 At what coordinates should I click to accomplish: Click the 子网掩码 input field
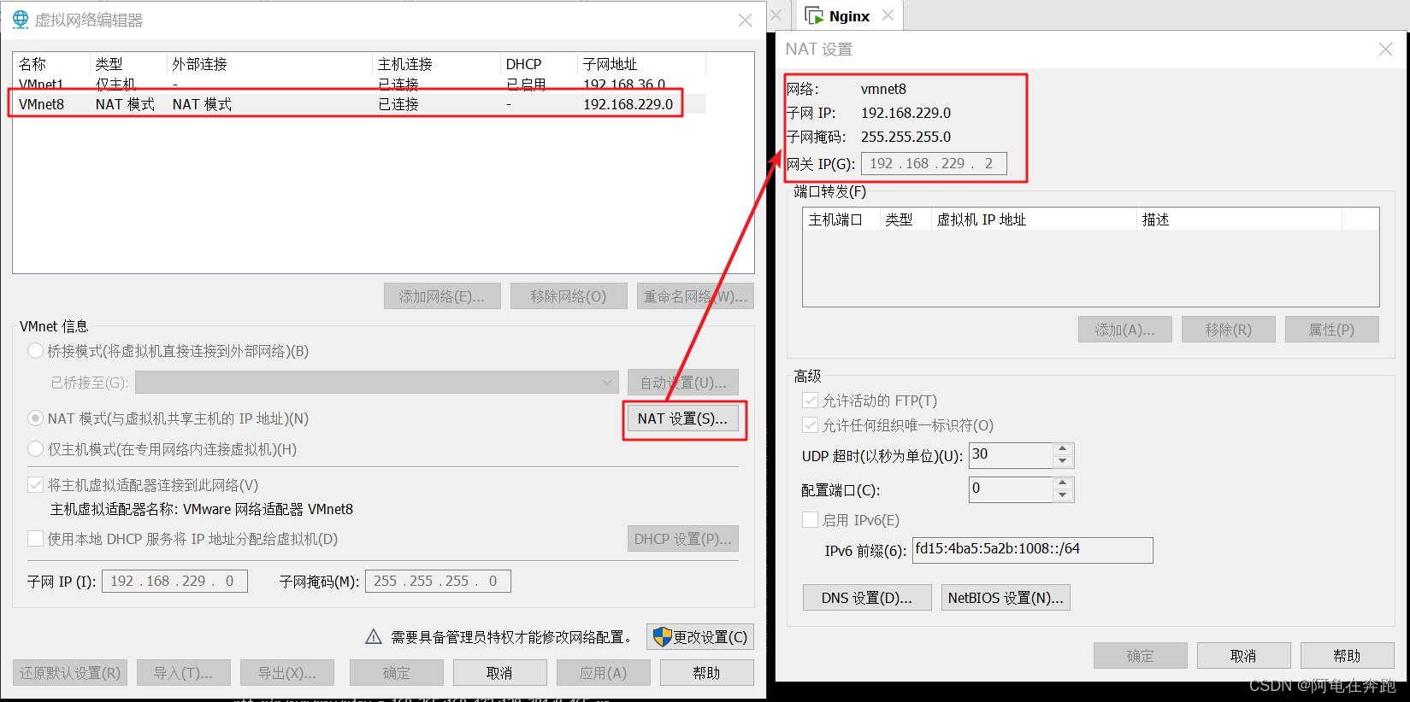pos(438,582)
